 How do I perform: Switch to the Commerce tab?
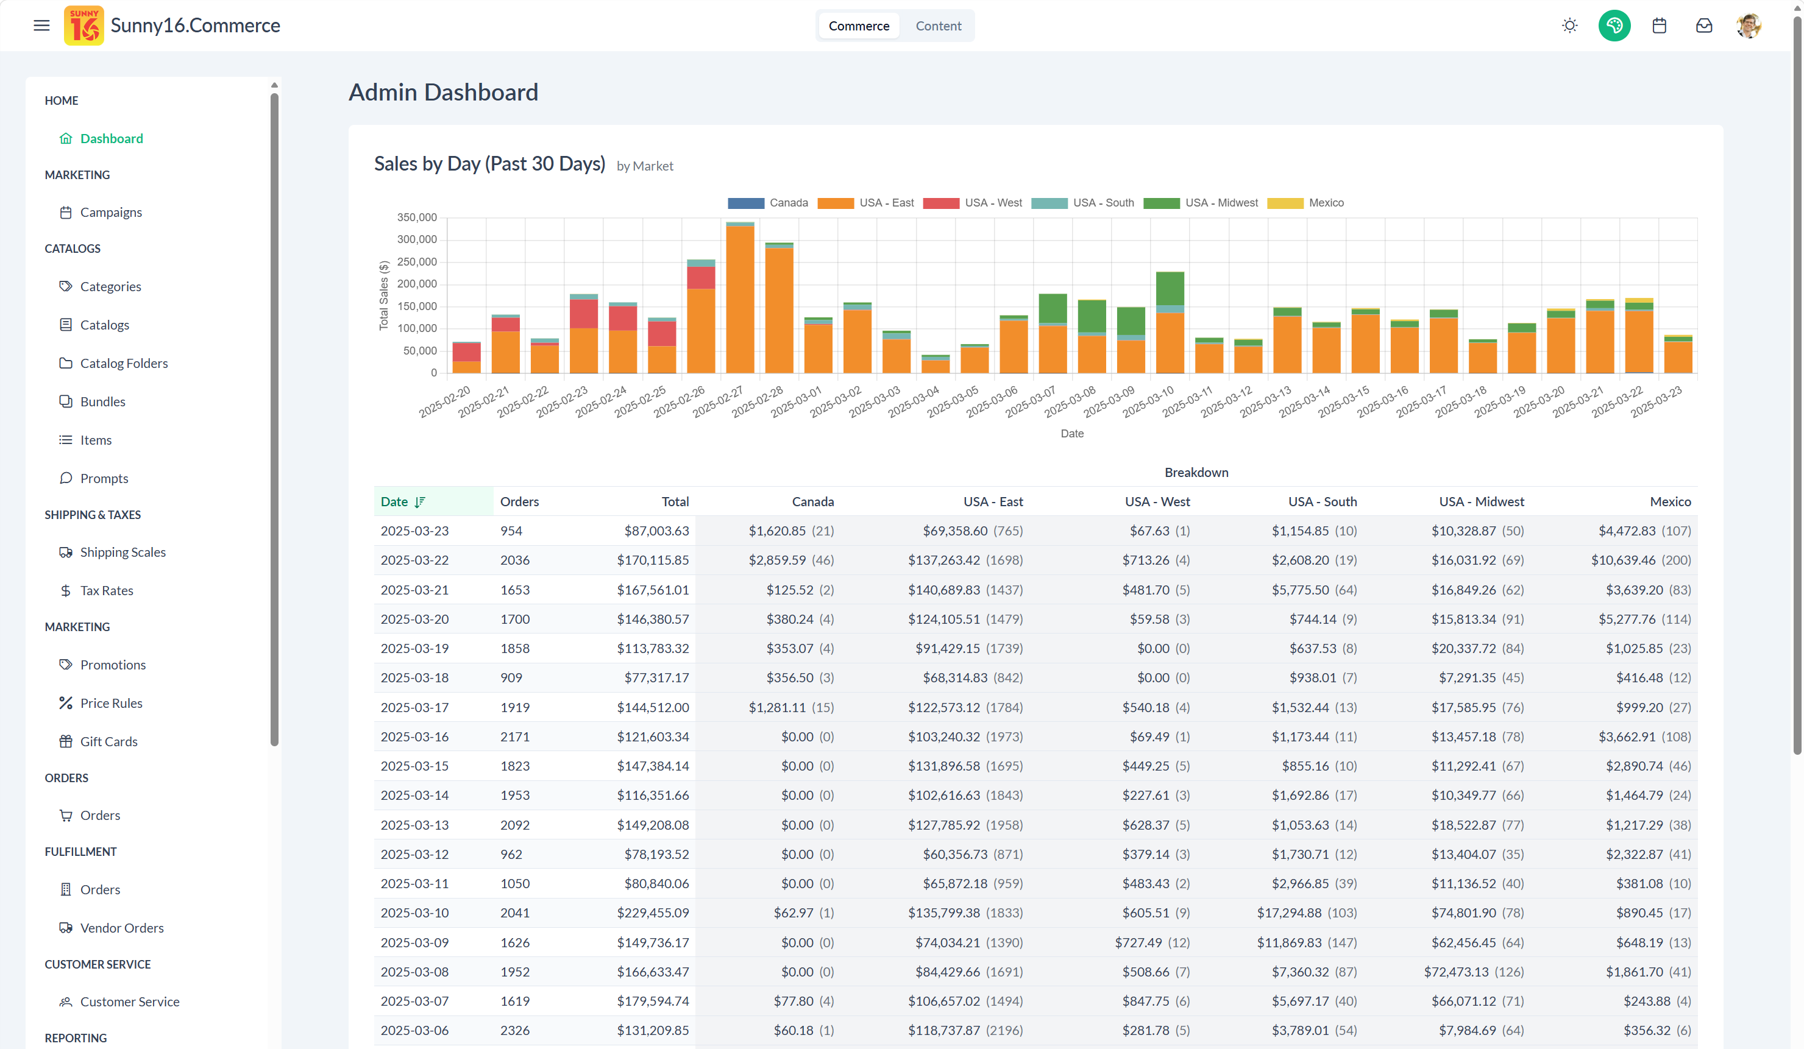click(858, 26)
